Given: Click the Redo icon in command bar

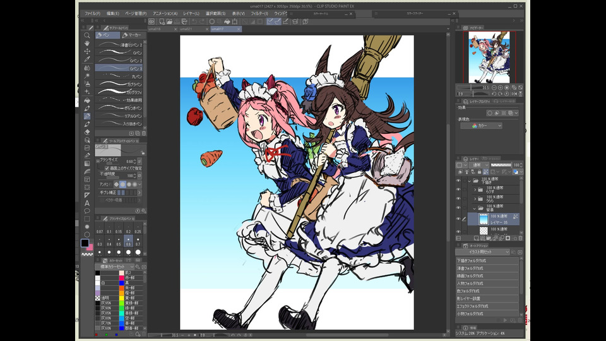Looking at the screenshot, I should click(202, 21).
